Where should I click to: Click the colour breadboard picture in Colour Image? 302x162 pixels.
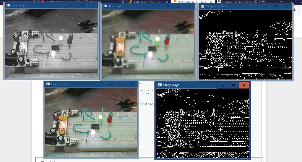(91, 123)
